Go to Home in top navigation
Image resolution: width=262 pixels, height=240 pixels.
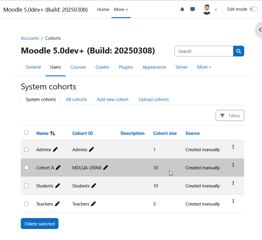click(103, 10)
